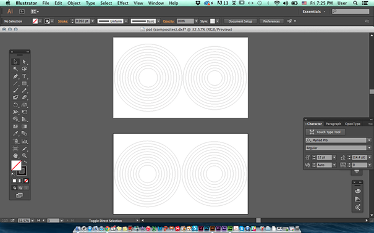Image resolution: width=374 pixels, height=233 pixels.
Task: Click the Preferences button
Action: click(271, 21)
